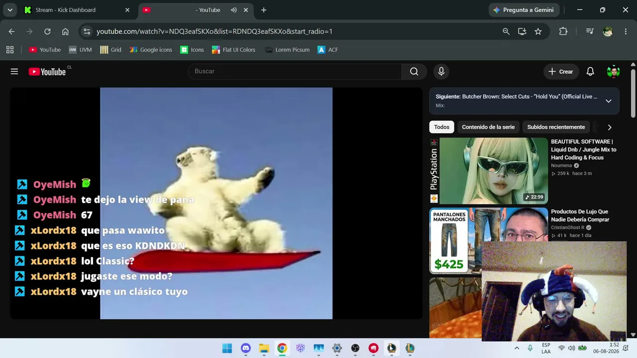Install app icon in the address bar
The width and height of the screenshot is (637, 358).
(x=522, y=31)
